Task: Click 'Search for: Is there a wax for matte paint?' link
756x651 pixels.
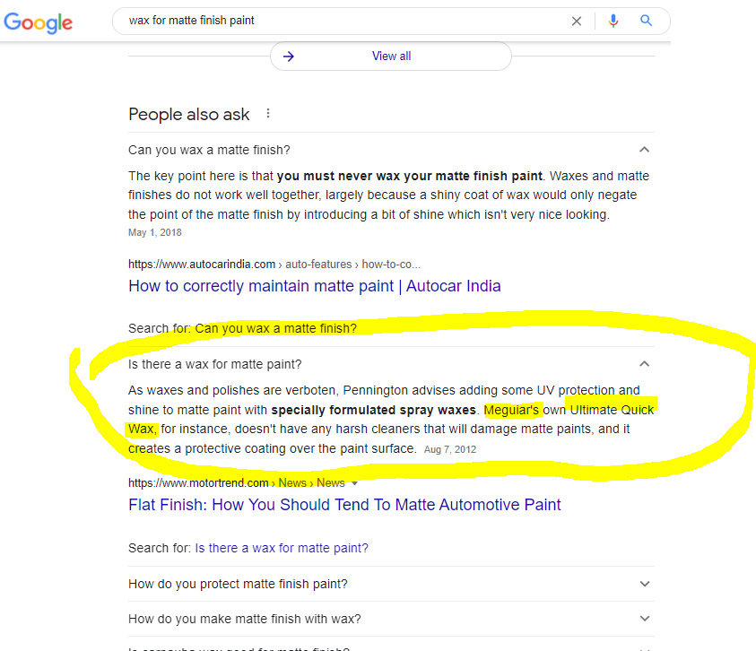Action: click(282, 548)
